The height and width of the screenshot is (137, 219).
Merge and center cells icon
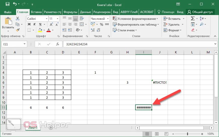(82, 24)
